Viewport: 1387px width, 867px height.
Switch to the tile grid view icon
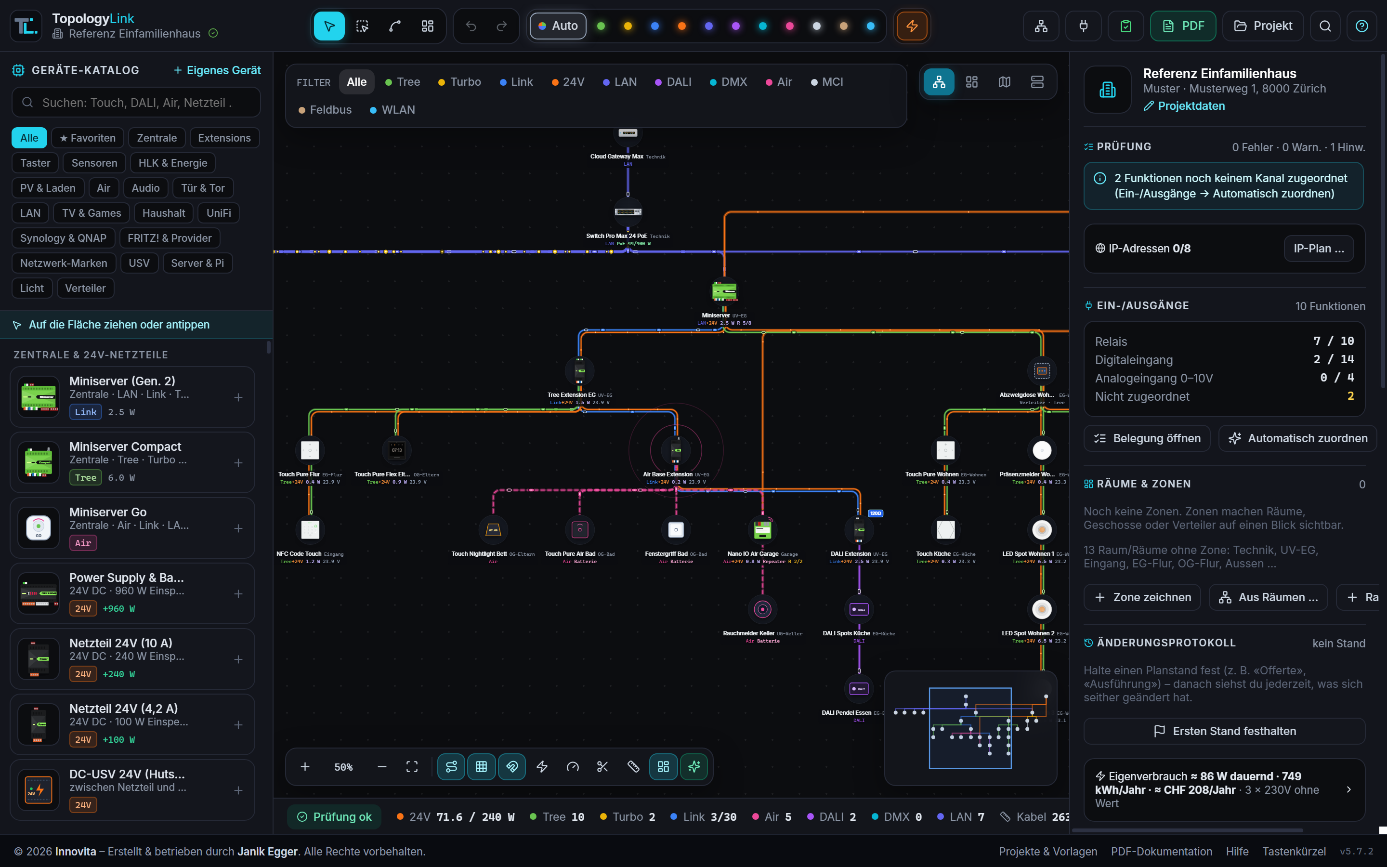tap(971, 82)
